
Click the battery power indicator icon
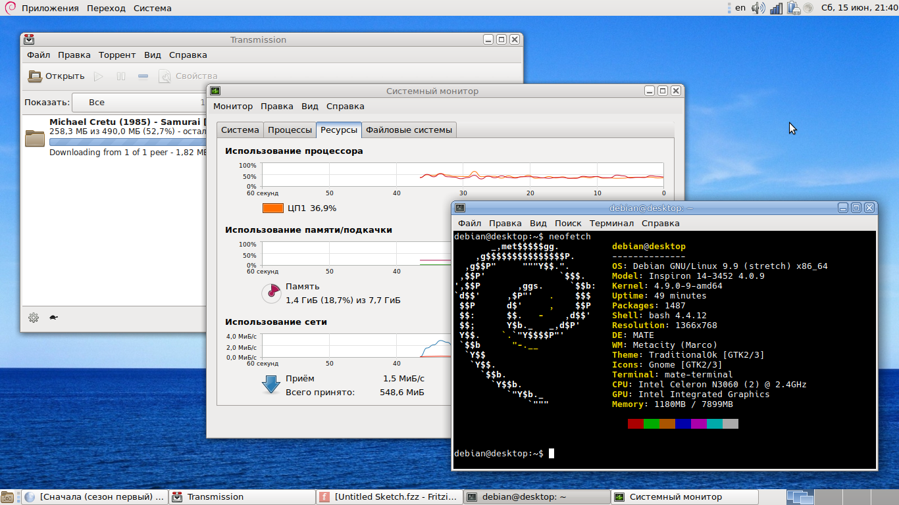pos(793,8)
